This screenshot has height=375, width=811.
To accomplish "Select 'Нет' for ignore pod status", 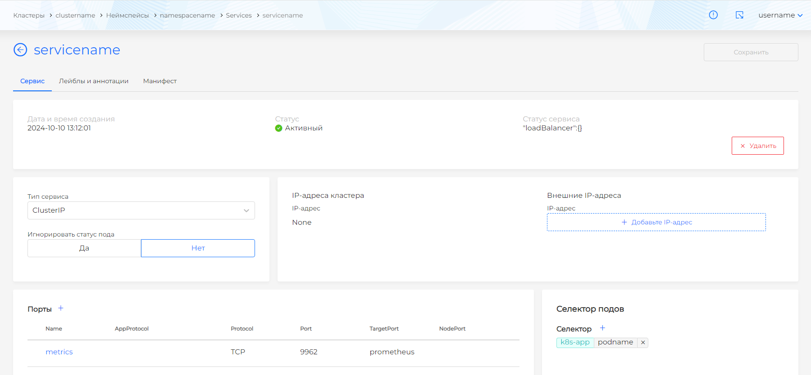I will pos(198,248).
